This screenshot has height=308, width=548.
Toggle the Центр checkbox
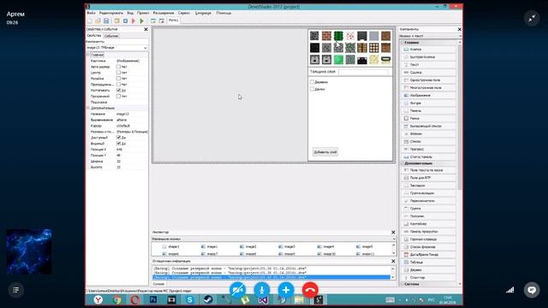118,72
